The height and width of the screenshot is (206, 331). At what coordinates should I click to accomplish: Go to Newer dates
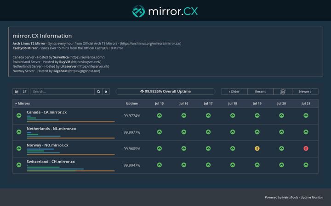click(305, 92)
